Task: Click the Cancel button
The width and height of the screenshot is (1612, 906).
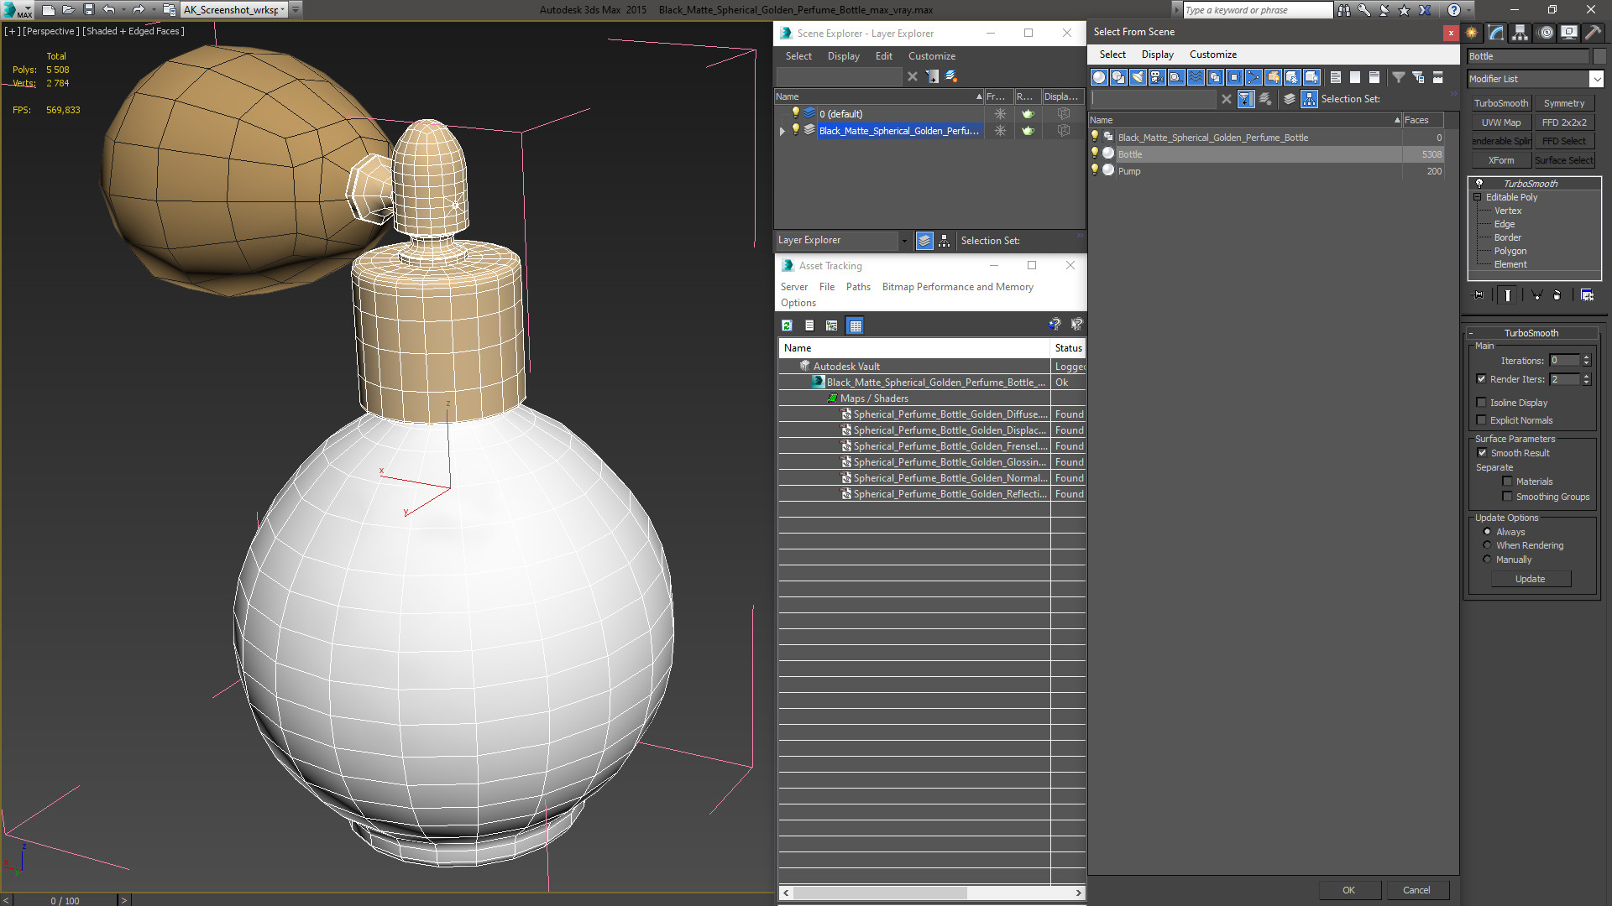Action: [1416, 890]
